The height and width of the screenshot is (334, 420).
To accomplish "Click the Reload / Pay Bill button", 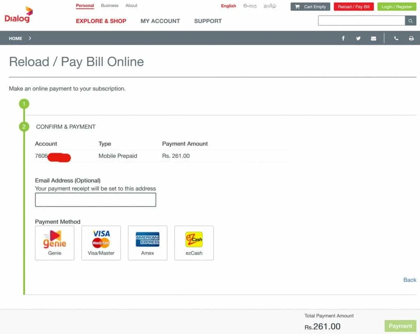I will pyautogui.click(x=354, y=7).
